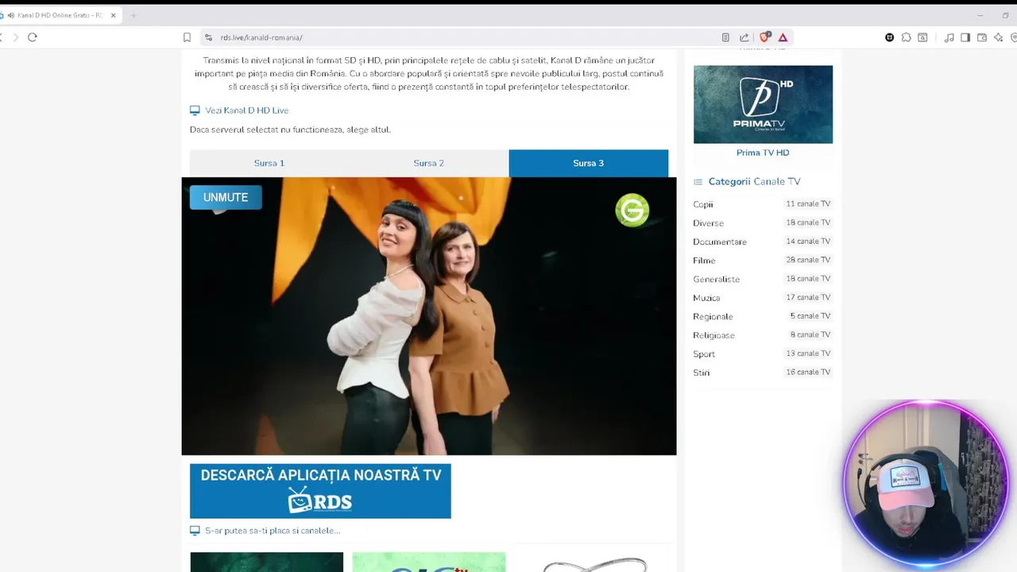
Task: Open the Generaliste category
Action: coord(716,280)
